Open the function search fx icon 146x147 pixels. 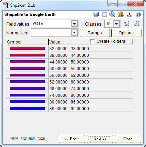point(112,14)
